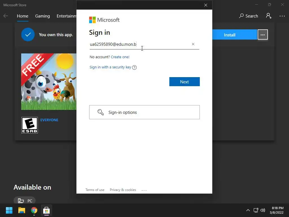Click the volume speaker tray icon
Viewport: 289px width, 217px height.
(263, 210)
